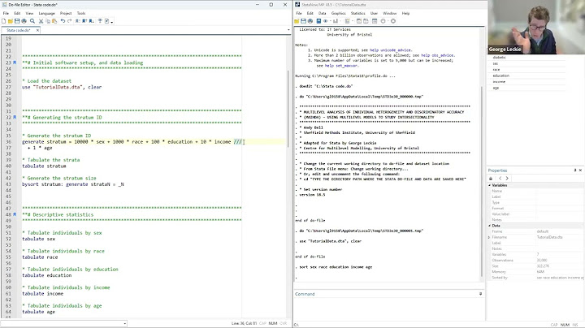The height and width of the screenshot is (328, 585).
Task: Open the Viewer with the eye icon
Action: coord(325,21)
